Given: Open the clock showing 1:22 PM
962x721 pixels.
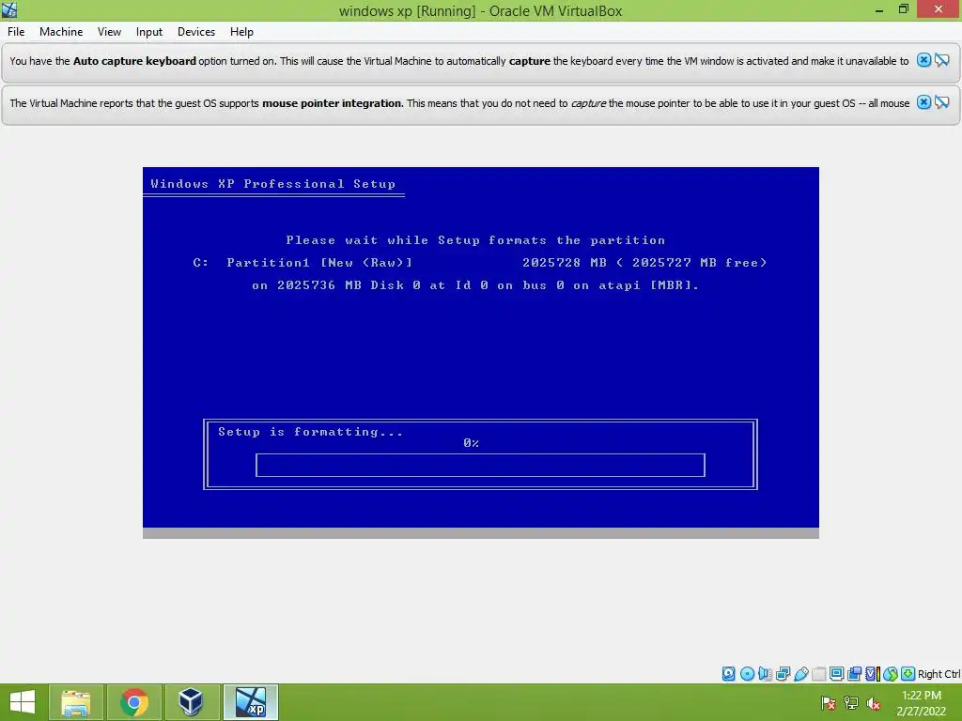Looking at the screenshot, I should [922, 703].
